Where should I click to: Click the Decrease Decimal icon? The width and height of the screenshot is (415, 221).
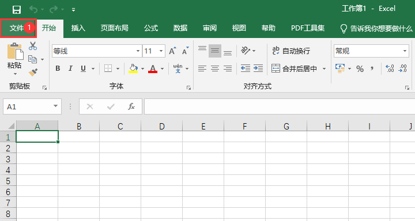coord(402,68)
